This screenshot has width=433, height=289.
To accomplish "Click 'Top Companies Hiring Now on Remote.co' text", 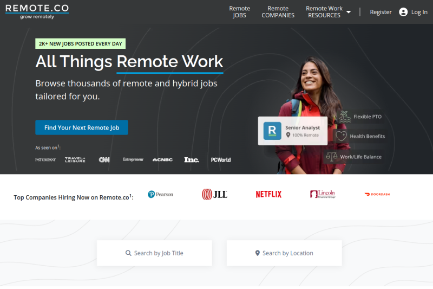I will click(x=74, y=197).
